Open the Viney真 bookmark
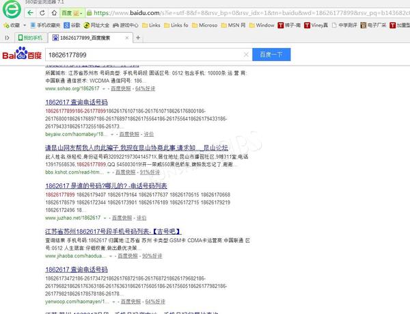The image size is (410, 314). pyautogui.click(x=316, y=25)
